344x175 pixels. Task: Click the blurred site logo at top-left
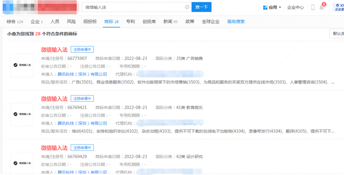click(x=40, y=7)
